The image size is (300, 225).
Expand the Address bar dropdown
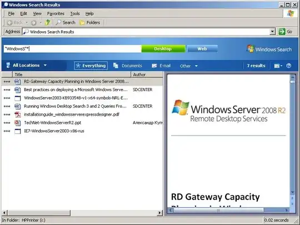[272, 32]
